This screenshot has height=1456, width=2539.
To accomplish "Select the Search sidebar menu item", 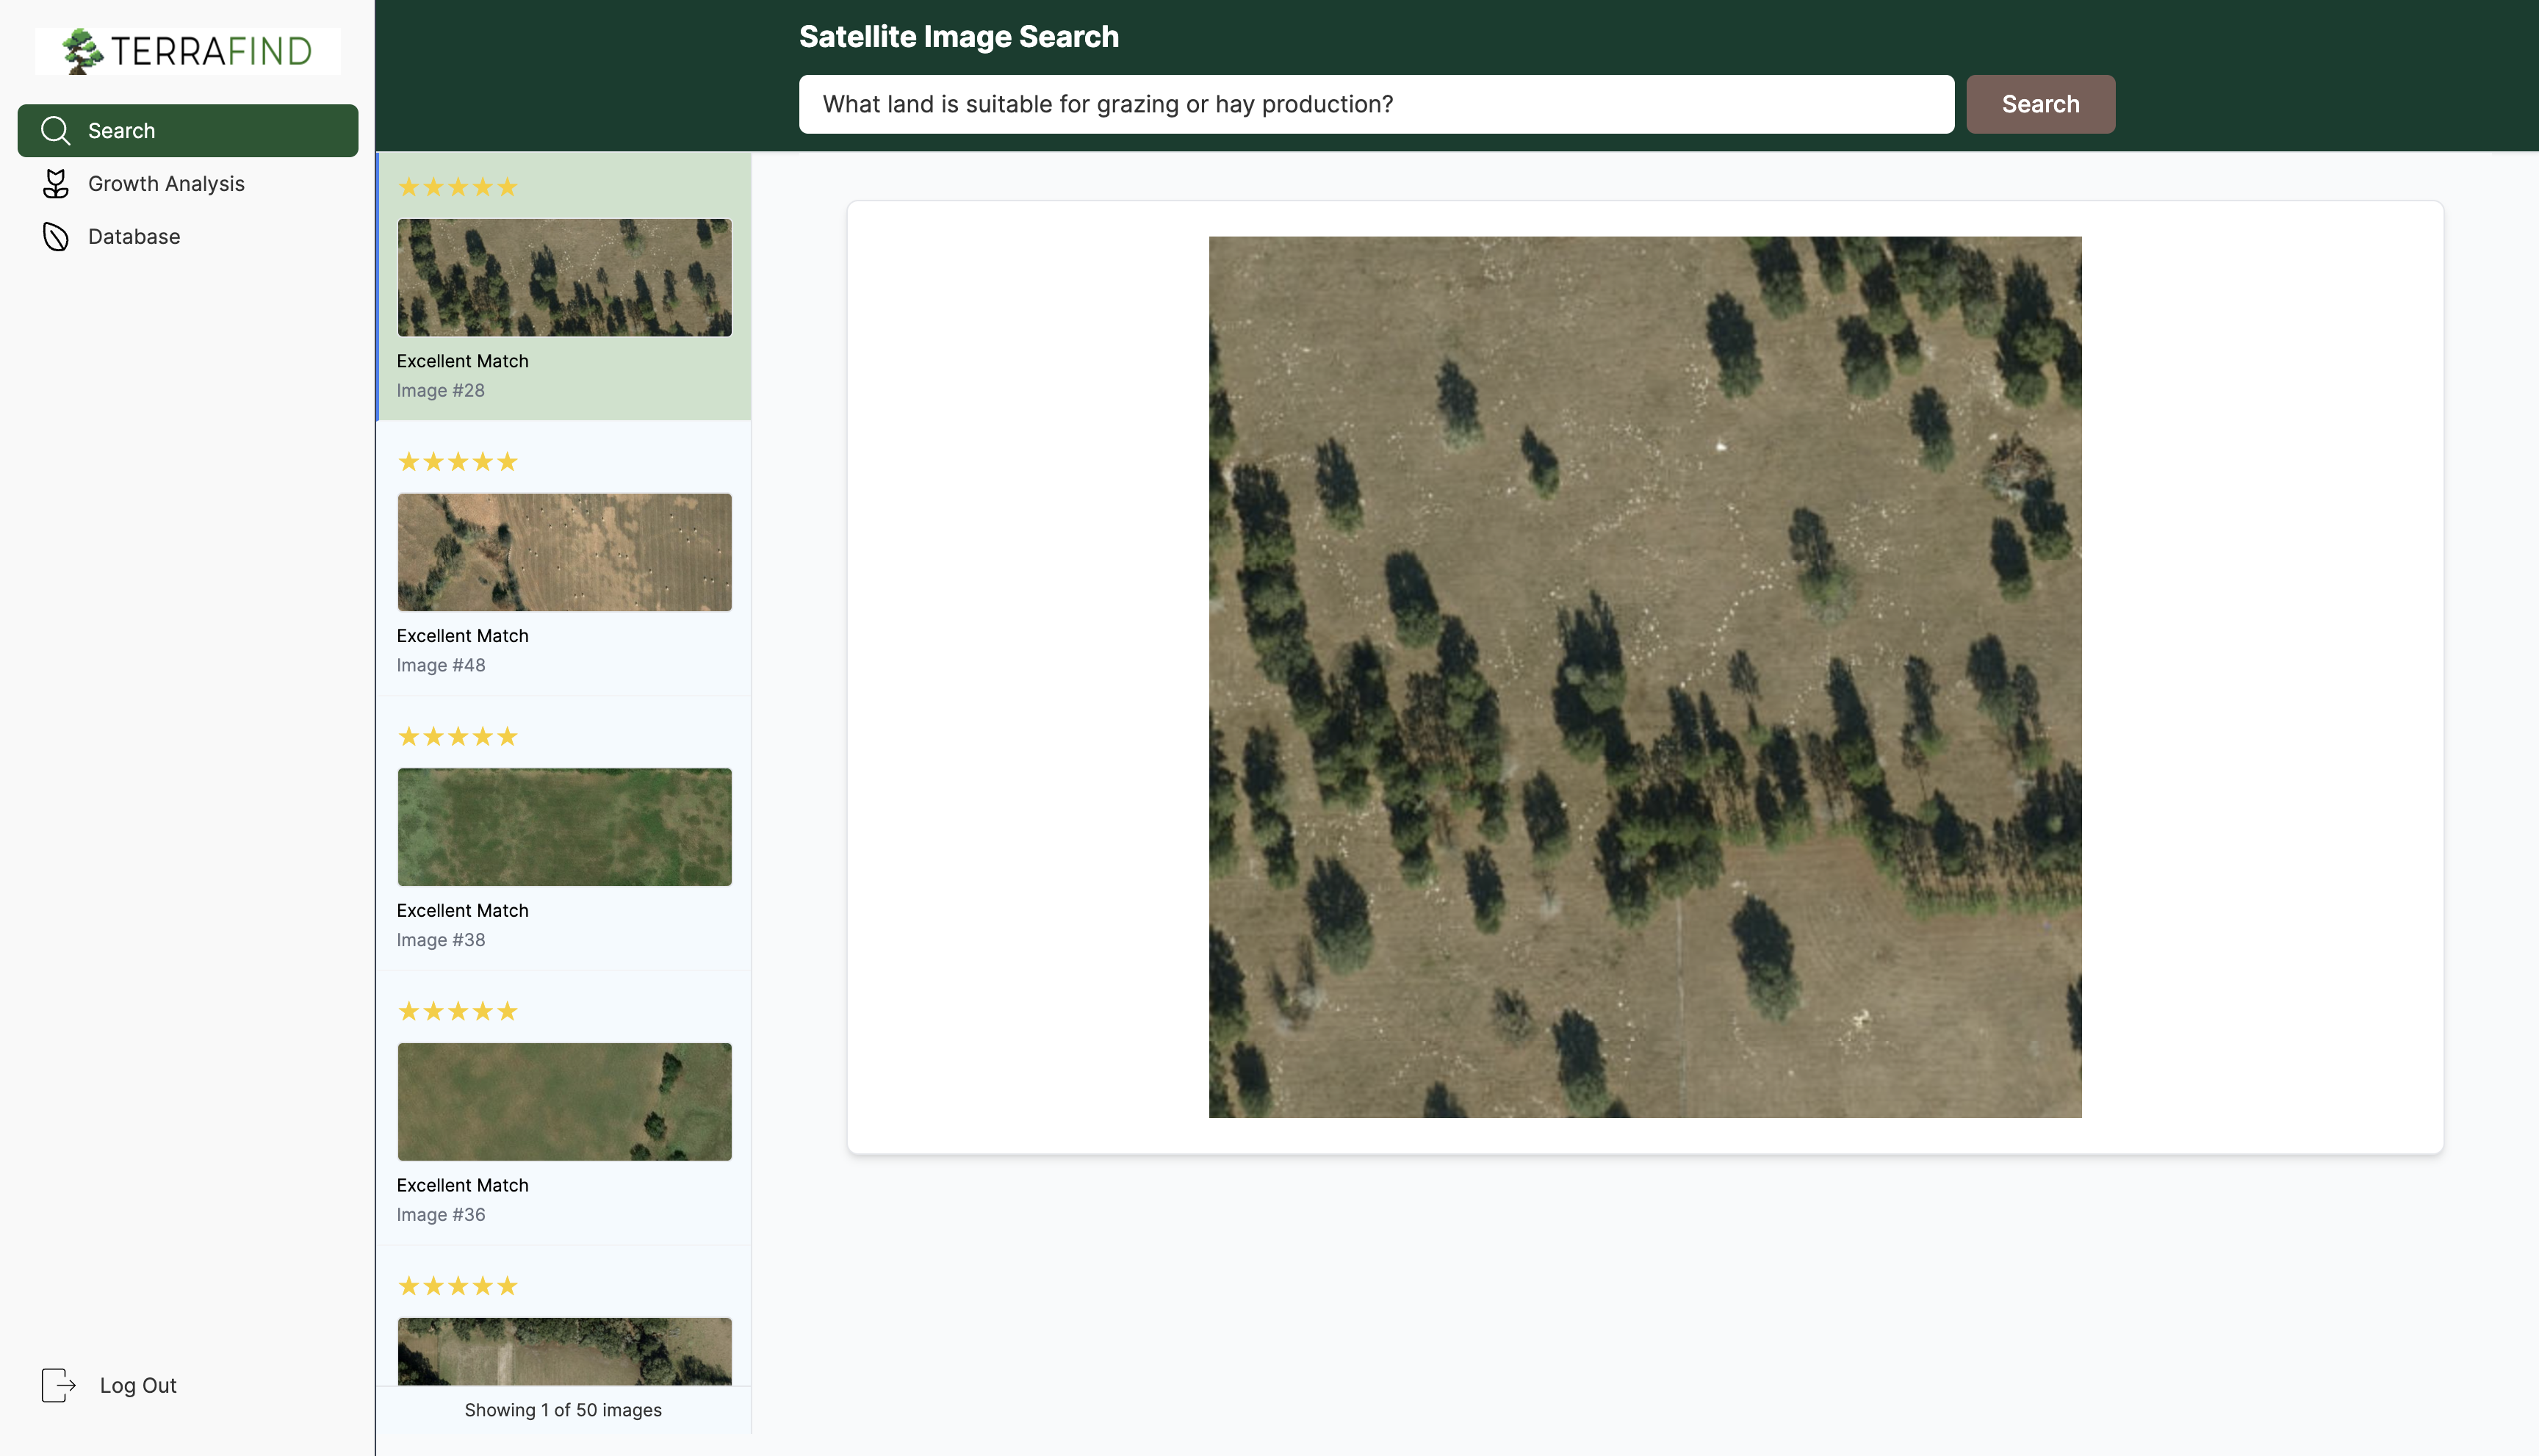I will click(x=187, y=131).
